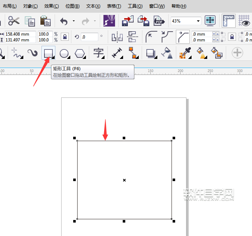Select the Rectangle tool

click(48, 53)
